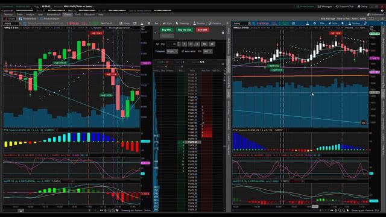
Task: Open the Share menu on left chart
Action: pyautogui.click(x=125, y=24)
